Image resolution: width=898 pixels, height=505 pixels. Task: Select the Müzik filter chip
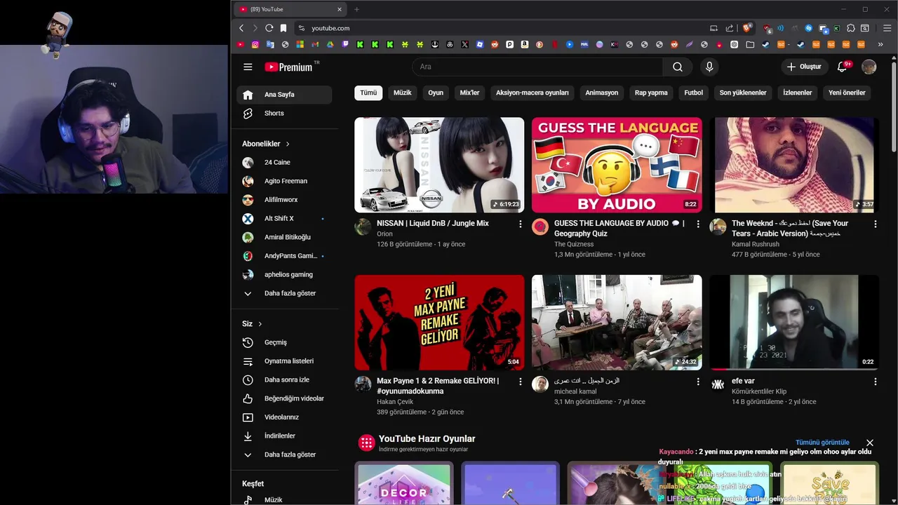pos(403,93)
